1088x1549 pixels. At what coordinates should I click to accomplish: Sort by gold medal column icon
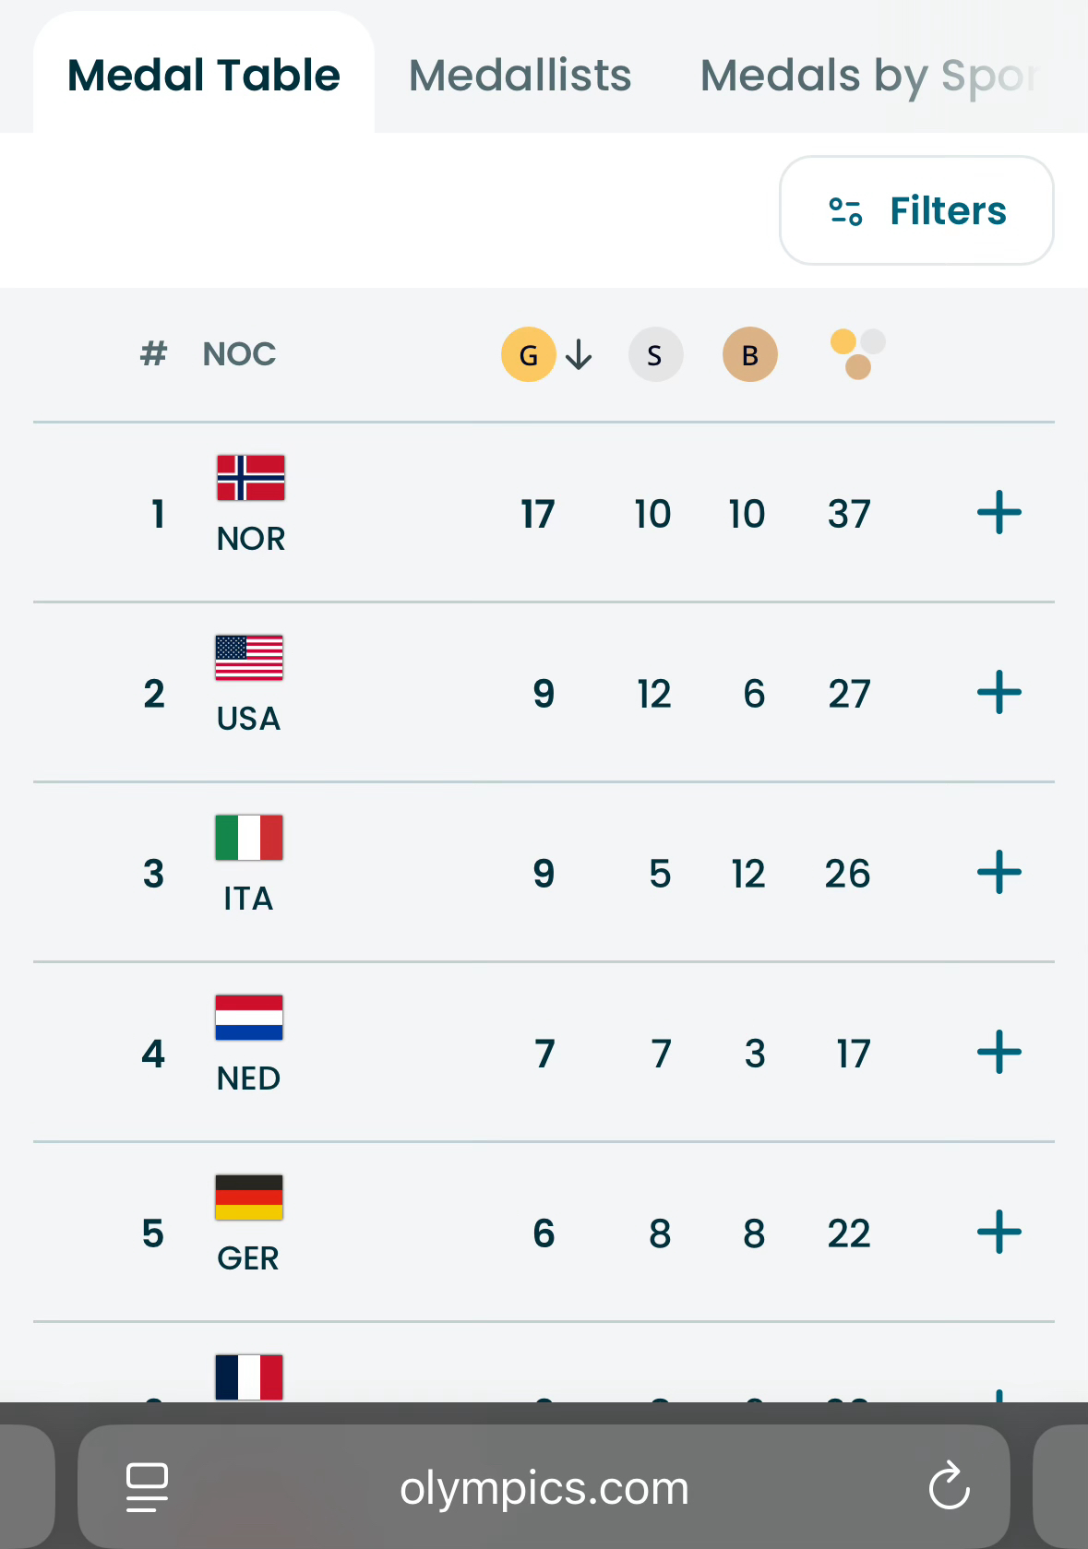pyautogui.click(x=529, y=354)
